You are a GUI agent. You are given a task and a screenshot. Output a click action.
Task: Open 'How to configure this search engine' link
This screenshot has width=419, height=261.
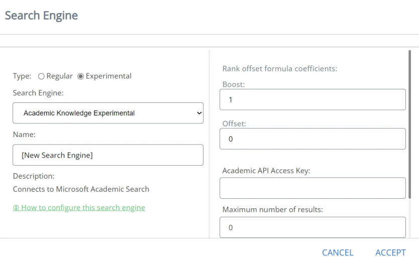tap(83, 208)
